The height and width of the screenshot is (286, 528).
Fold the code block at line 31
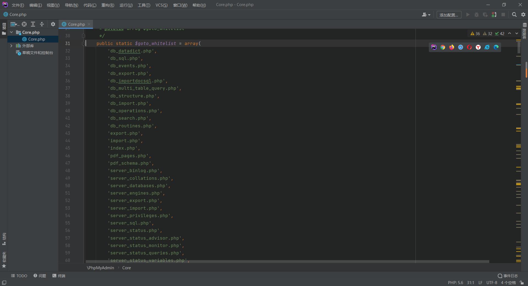[83, 43]
